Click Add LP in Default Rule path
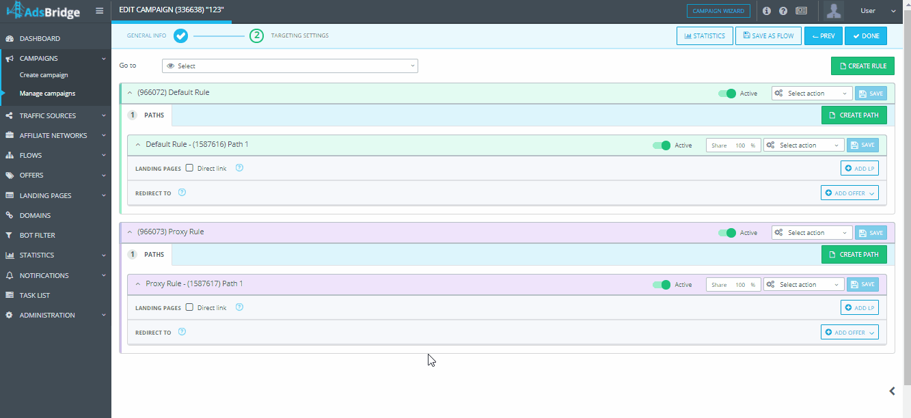This screenshot has width=911, height=418. click(x=860, y=169)
